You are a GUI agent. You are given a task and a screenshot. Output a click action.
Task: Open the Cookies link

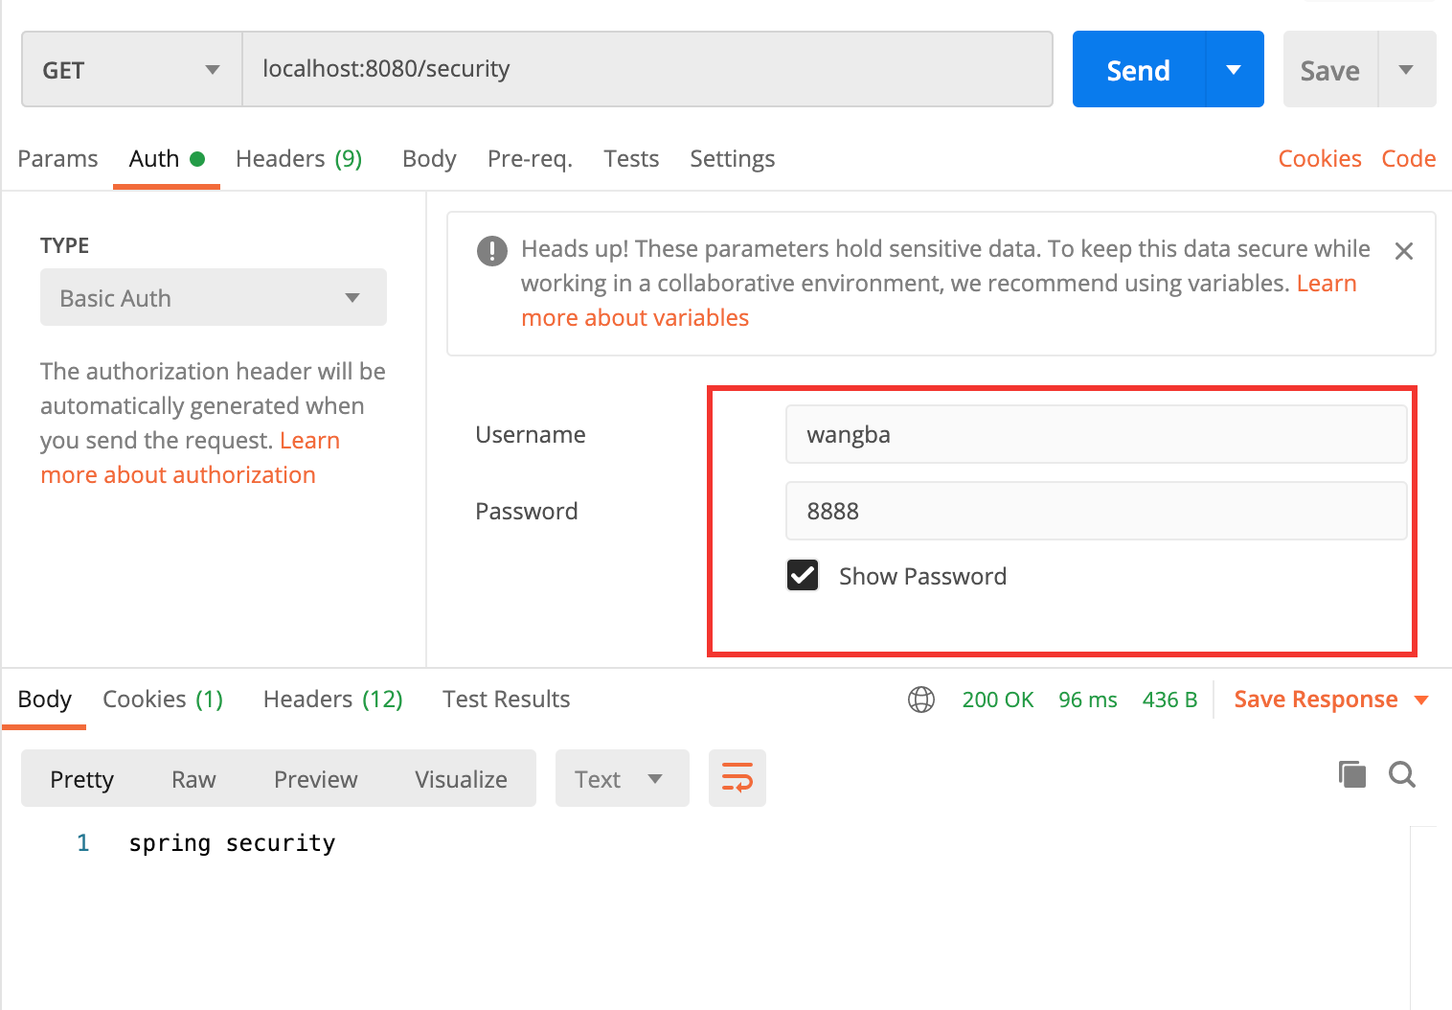point(1319,159)
